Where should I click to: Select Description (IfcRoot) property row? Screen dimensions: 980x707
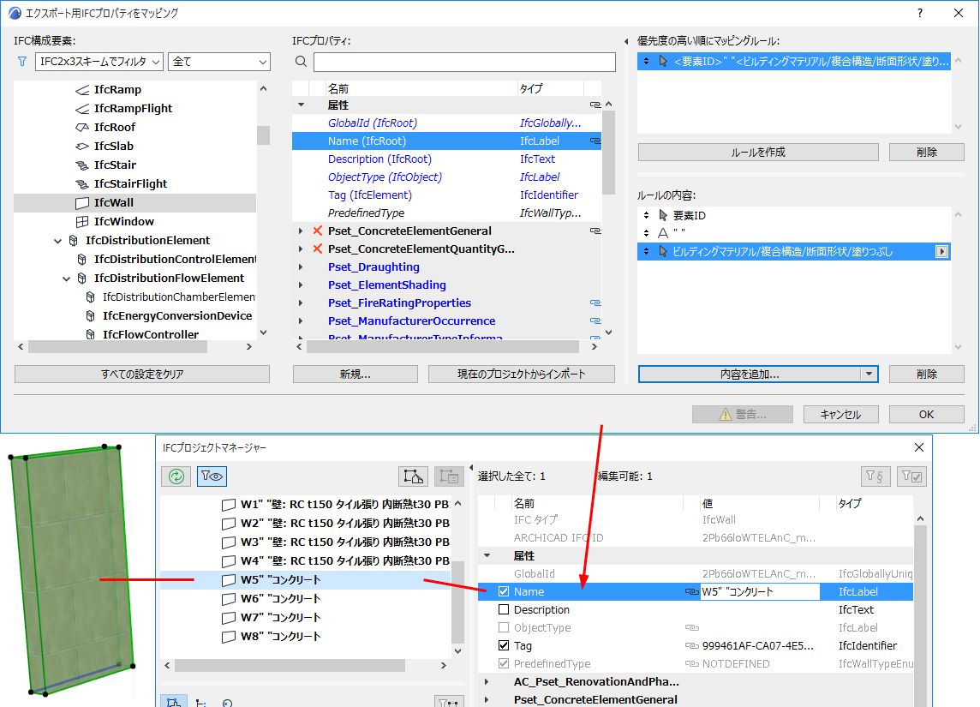pos(446,159)
